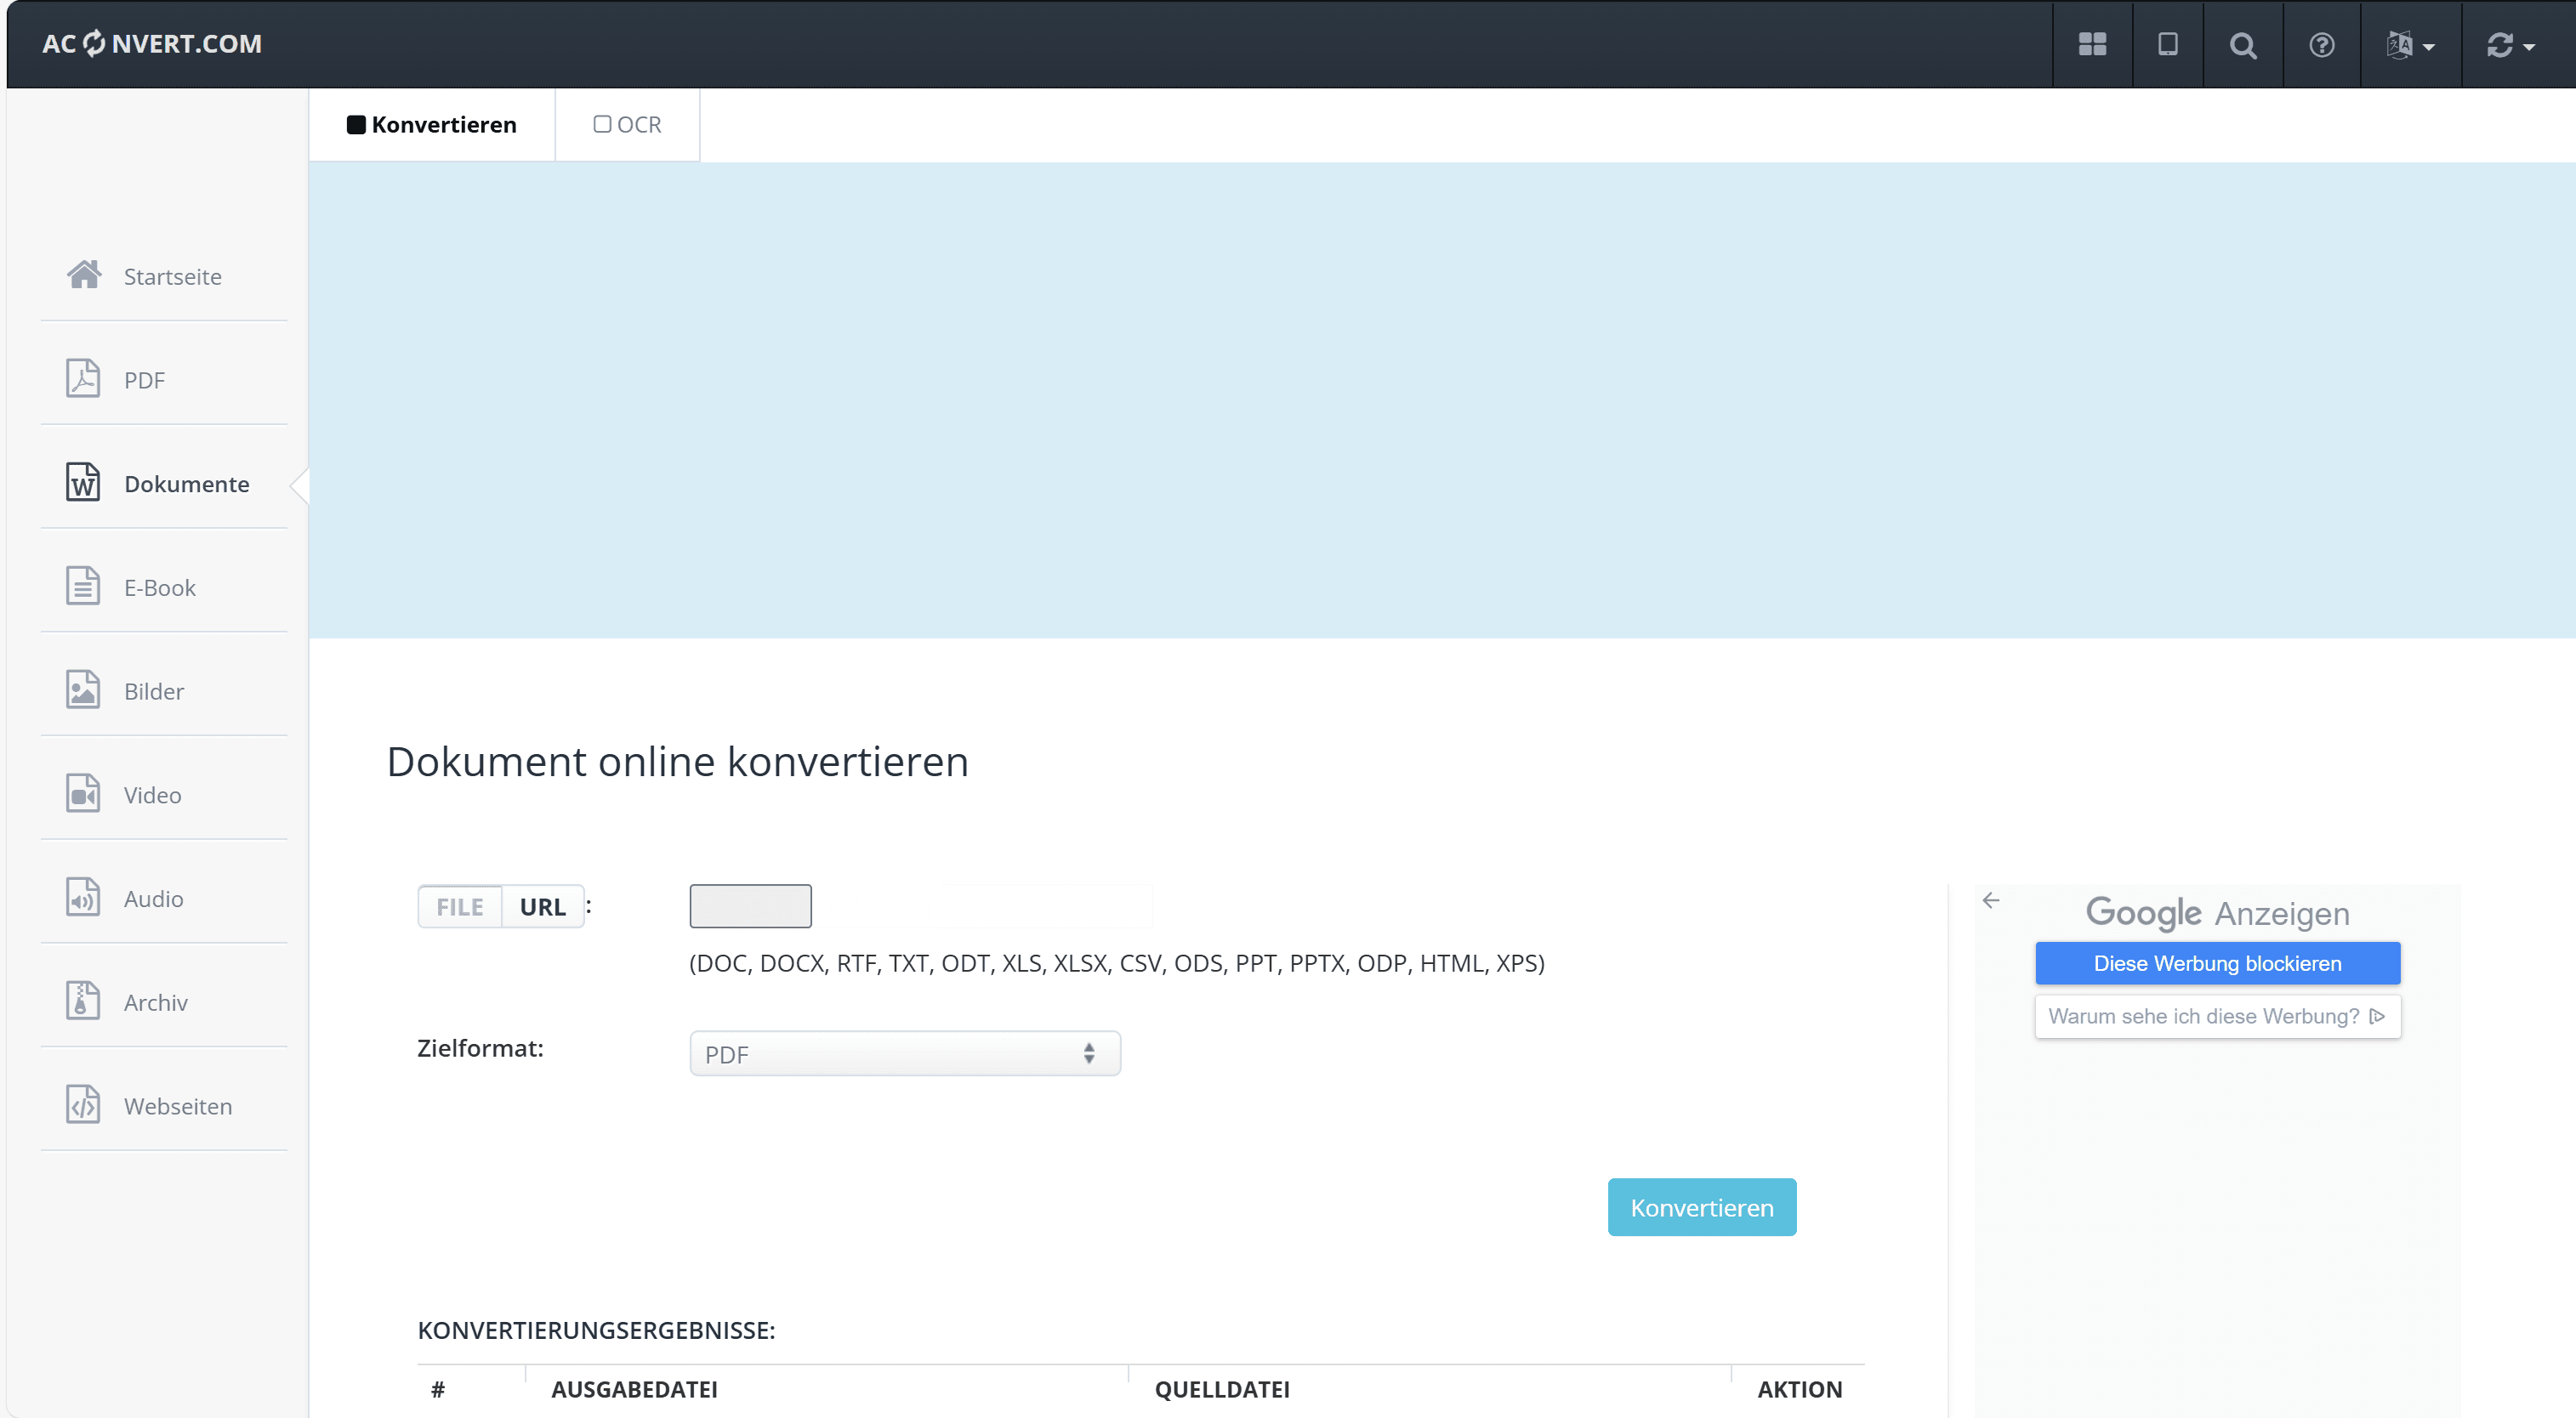Open the Dokumente section in the sidebar
This screenshot has width=2576, height=1418.
click(x=186, y=484)
